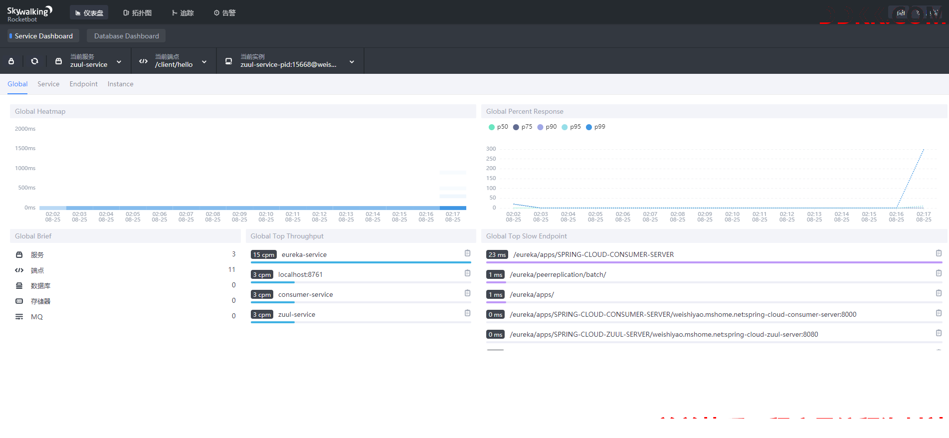Viewport: 949px width, 438px height.
Task: Click eureka-service in Top Throughput
Action: click(x=304, y=254)
